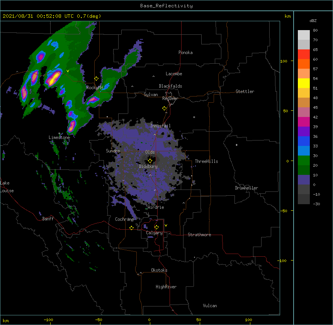
Task: Click the Olds town label
Action: click(150, 152)
